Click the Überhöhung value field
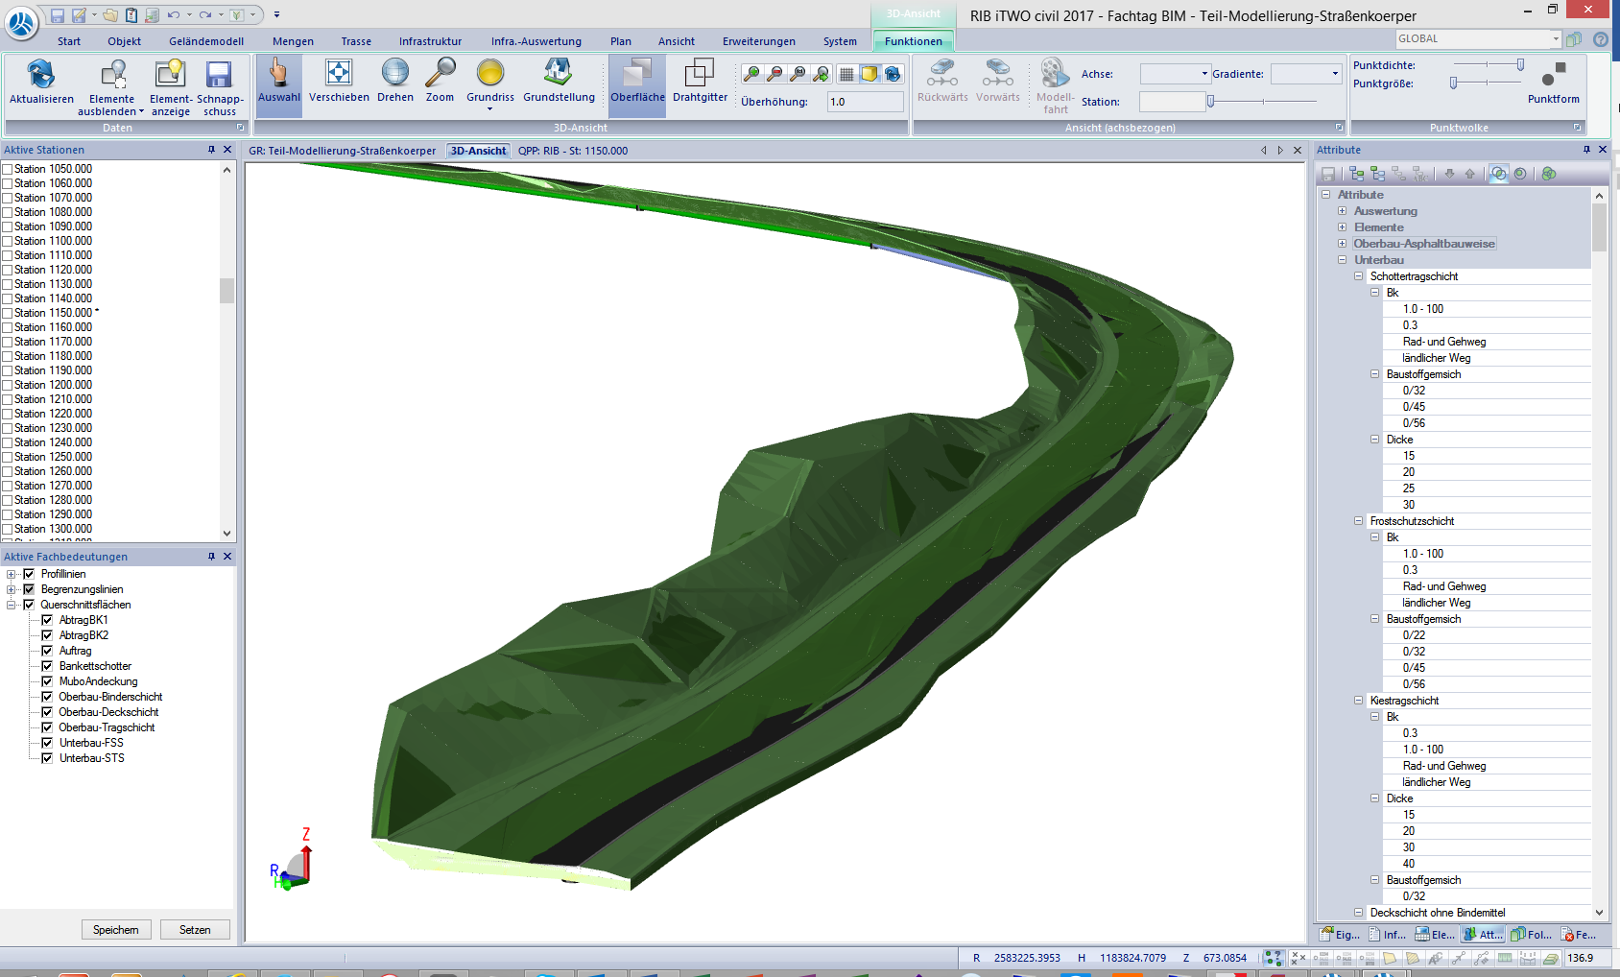Viewport: 1620px width, 977px height. click(x=865, y=102)
